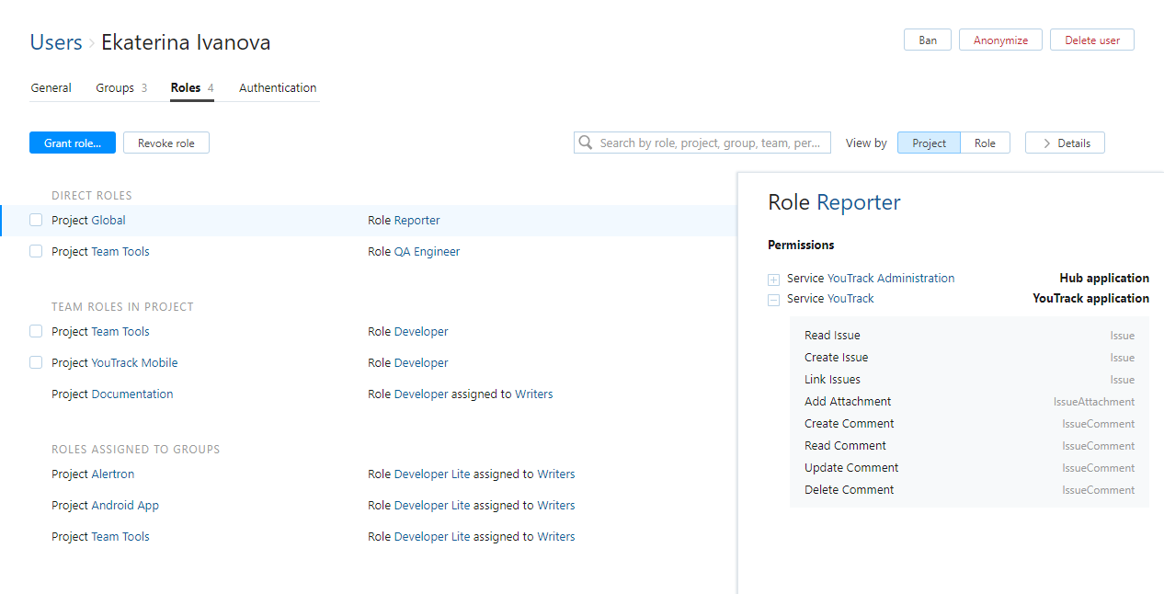
Task: Check the Team Tools Developer team role checkbox
Action: point(36,332)
